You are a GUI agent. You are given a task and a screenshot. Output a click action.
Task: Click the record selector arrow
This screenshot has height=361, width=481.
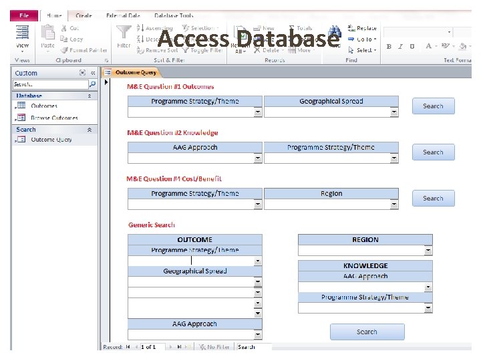point(106,82)
